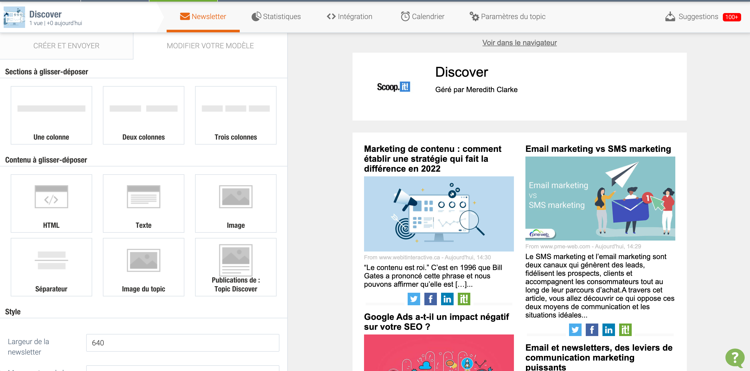Share Marketing de contenu on LinkedIn
750x371 pixels.
pyautogui.click(x=447, y=299)
